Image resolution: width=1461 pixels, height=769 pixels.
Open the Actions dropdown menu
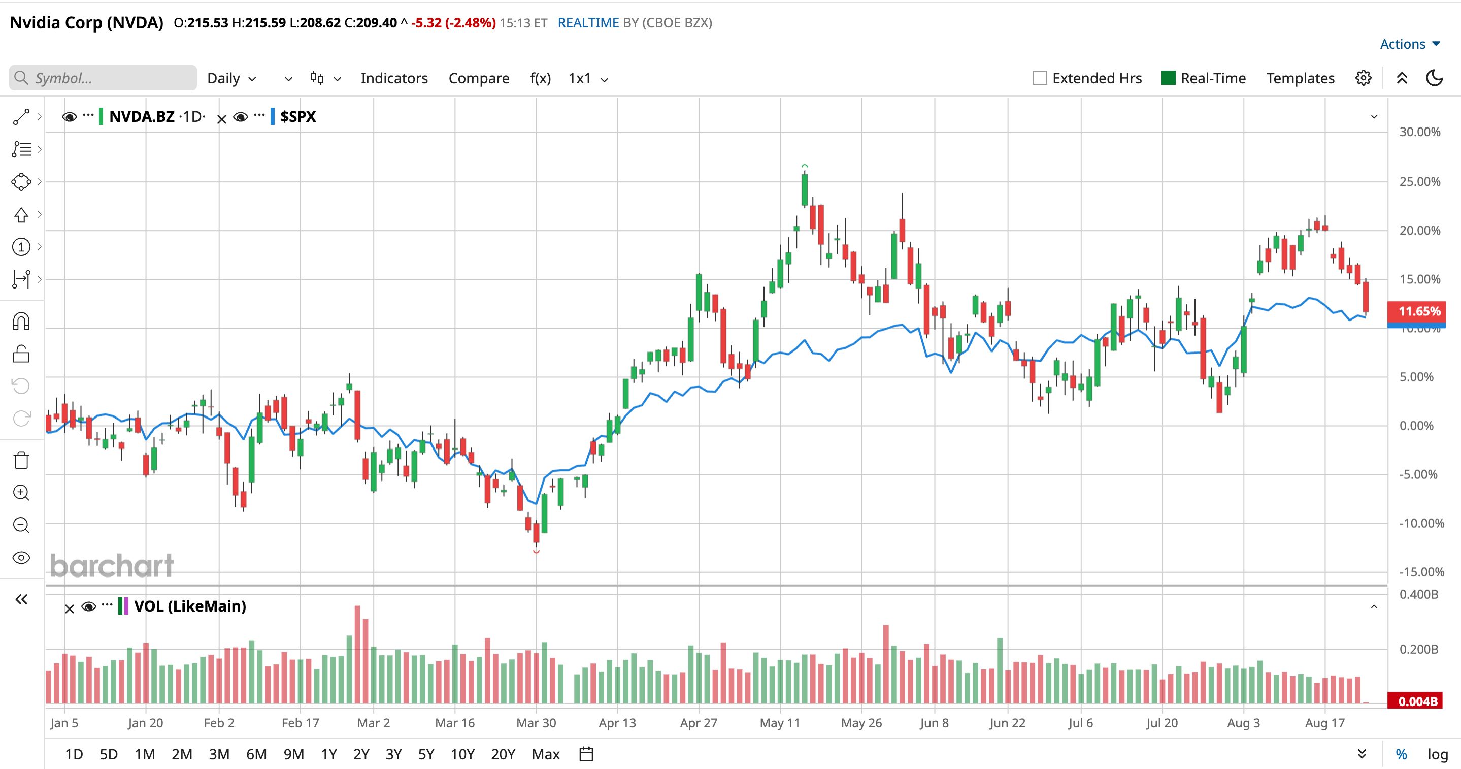1410,44
